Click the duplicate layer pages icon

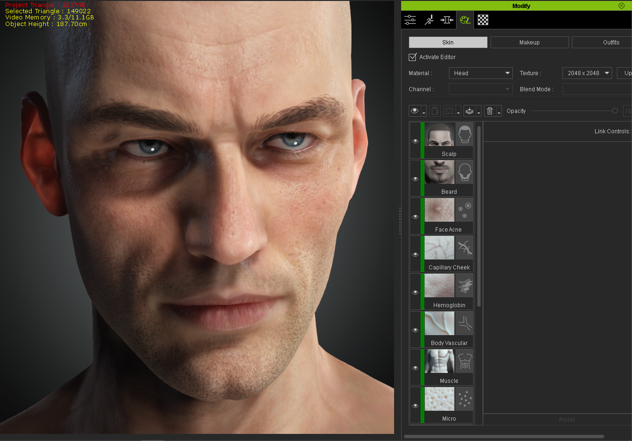click(x=435, y=111)
